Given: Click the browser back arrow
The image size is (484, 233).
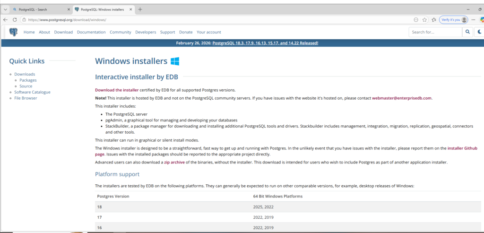Looking at the screenshot, I should (x=6, y=20).
